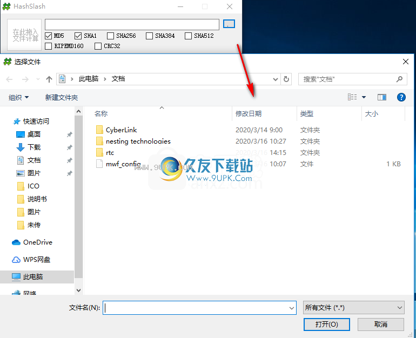Screen dimensions: 416x338
Task: Select 文档 in the address breadcrumb
Action: click(118, 79)
